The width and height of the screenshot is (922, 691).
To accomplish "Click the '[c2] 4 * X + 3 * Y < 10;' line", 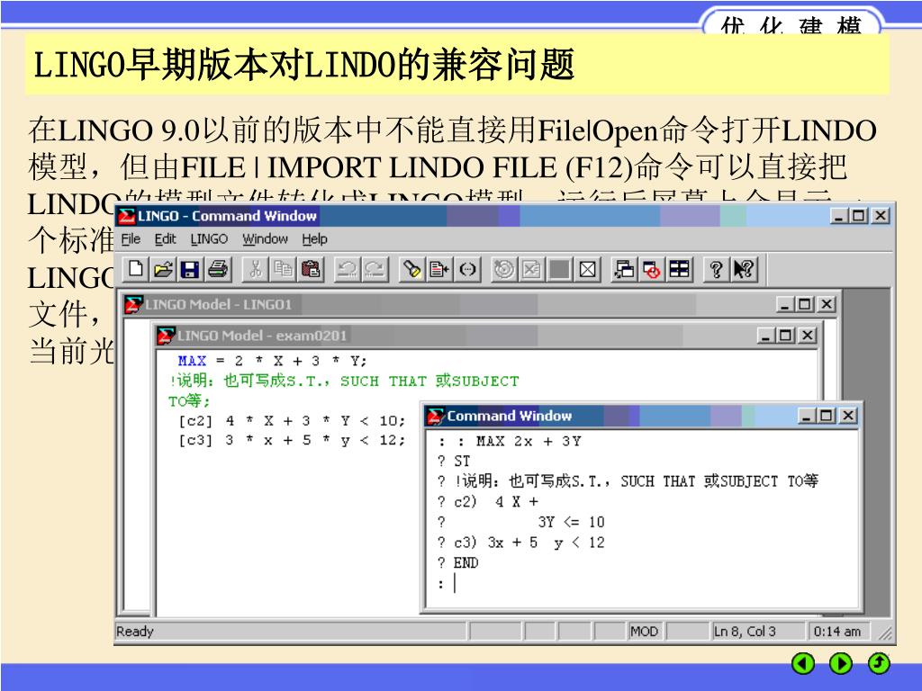I will click(x=293, y=421).
